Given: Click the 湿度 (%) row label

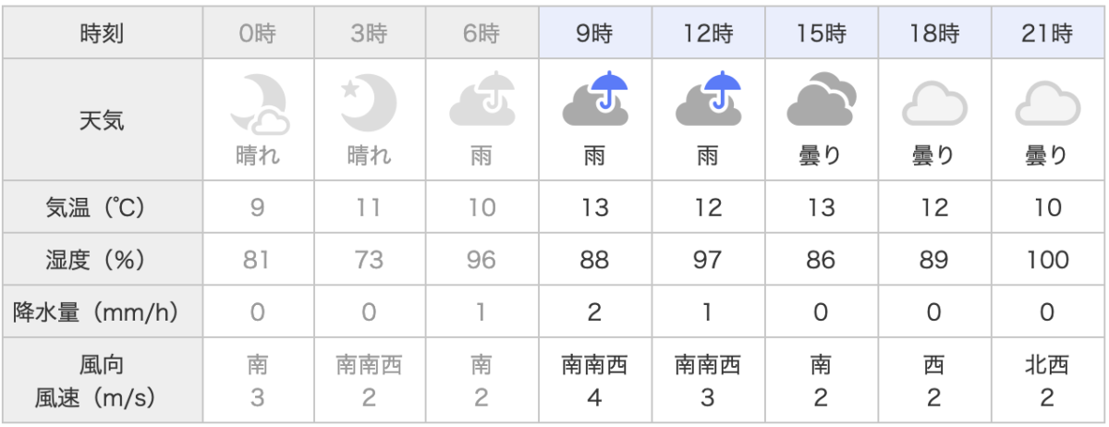Looking at the screenshot, I should point(102,260).
